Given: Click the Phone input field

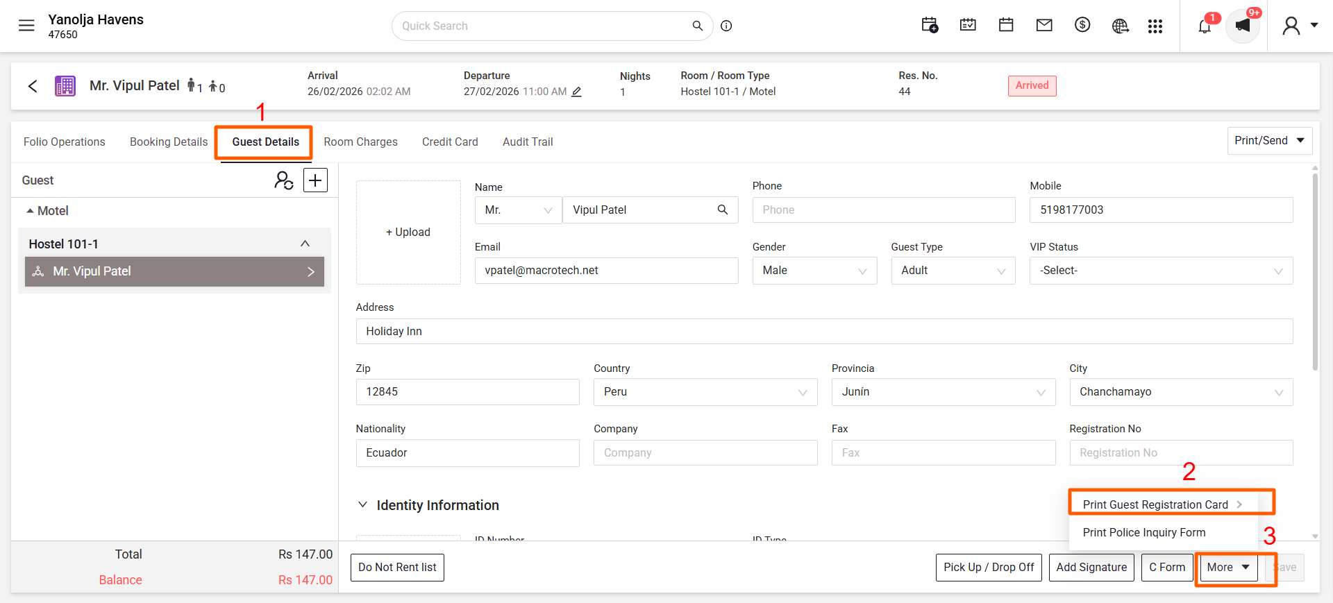Looking at the screenshot, I should click(x=884, y=210).
